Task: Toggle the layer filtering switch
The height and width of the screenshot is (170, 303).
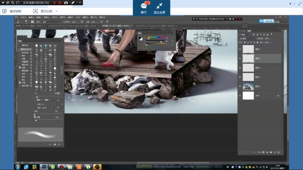Action: click(272, 34)
